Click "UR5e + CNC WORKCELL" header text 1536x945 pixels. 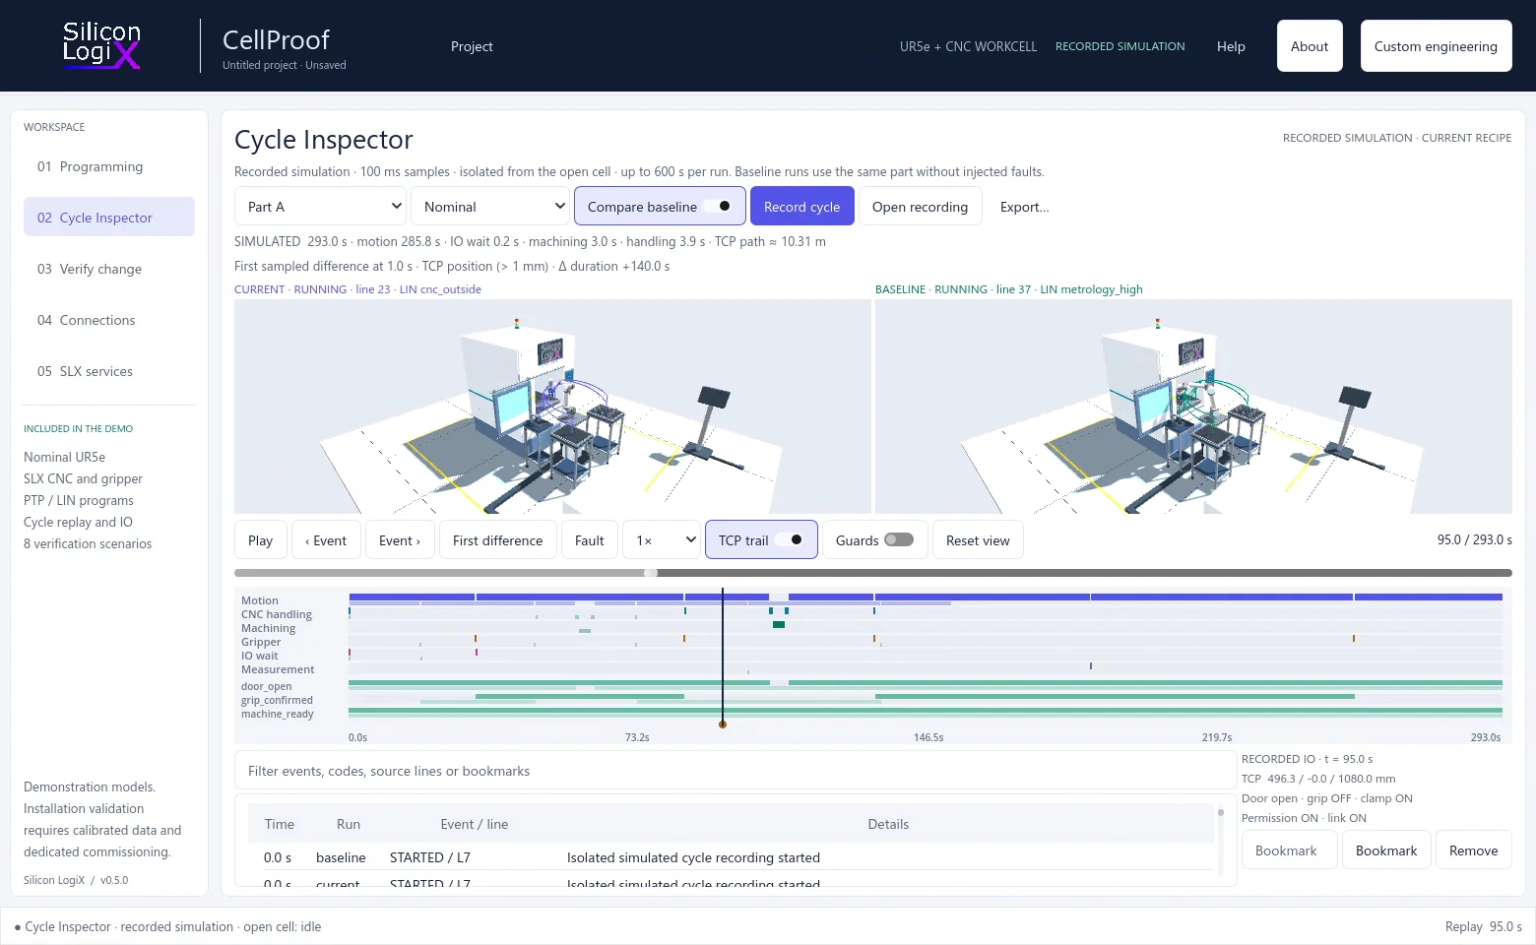tap(969, 46)
